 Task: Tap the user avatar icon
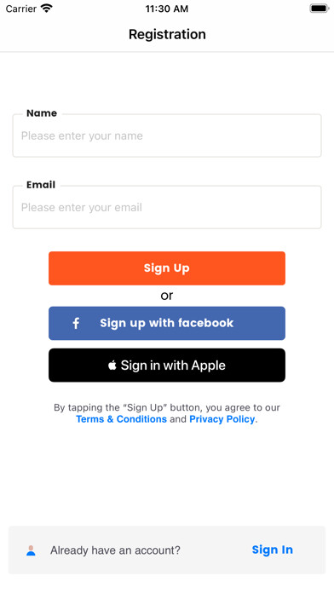pyautogui.click(x=31, y=550)
